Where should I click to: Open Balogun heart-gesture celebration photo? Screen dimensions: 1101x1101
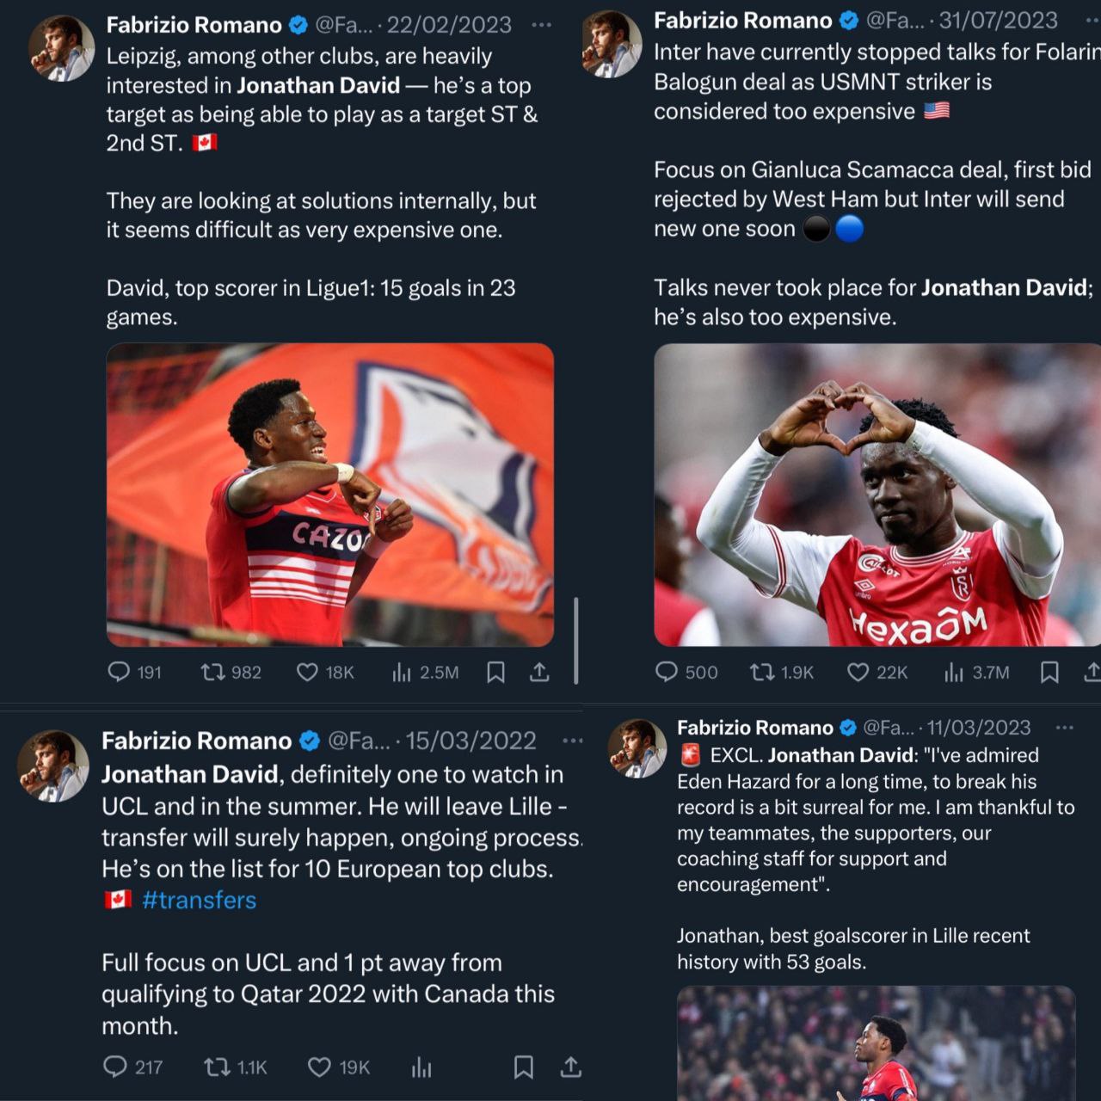click(876, 495)
